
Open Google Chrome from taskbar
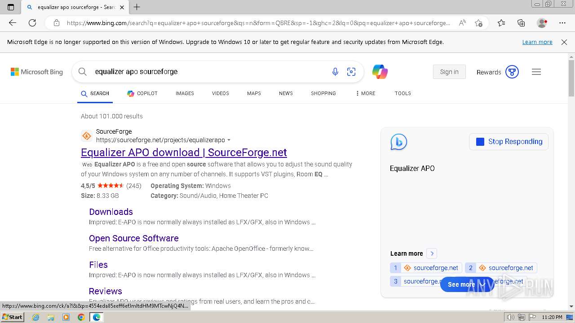81,317
